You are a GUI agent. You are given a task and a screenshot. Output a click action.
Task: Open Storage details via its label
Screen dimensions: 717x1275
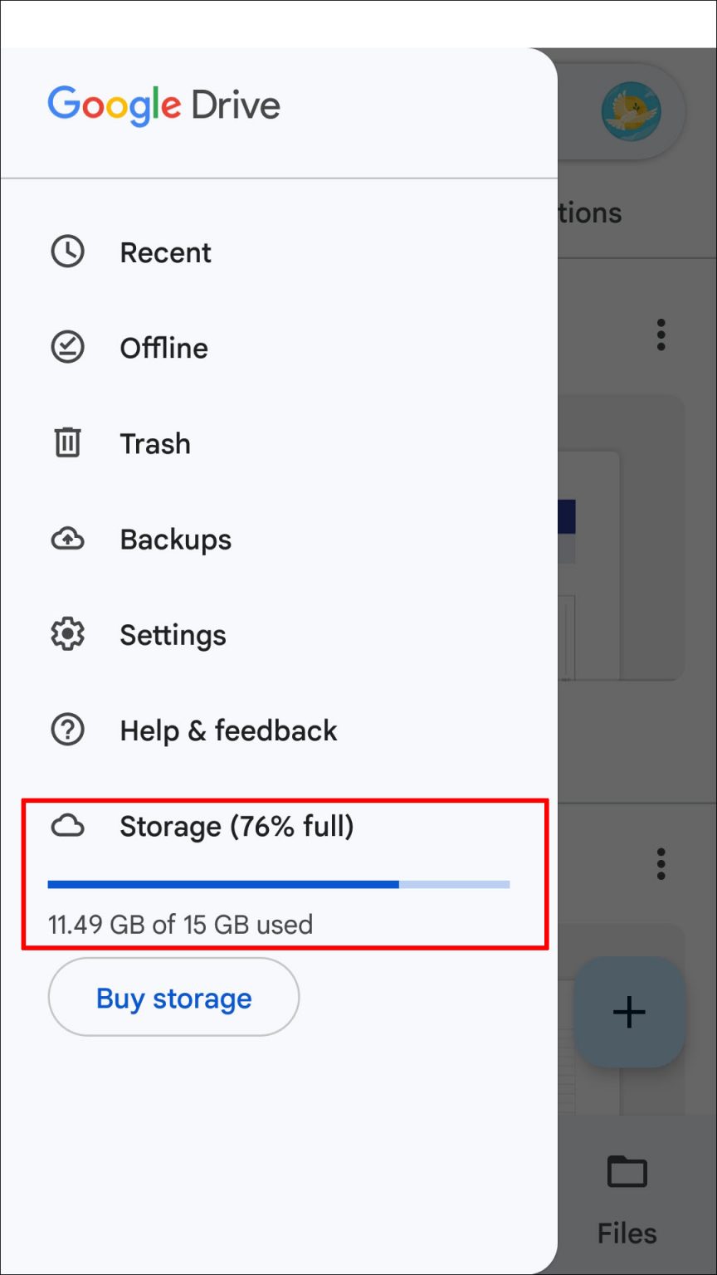point(237,826)
